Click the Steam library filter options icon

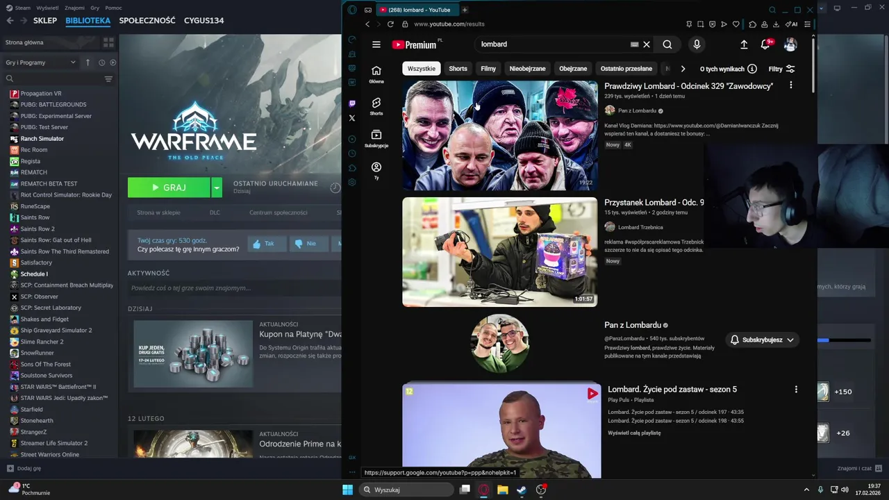(108, 79)
